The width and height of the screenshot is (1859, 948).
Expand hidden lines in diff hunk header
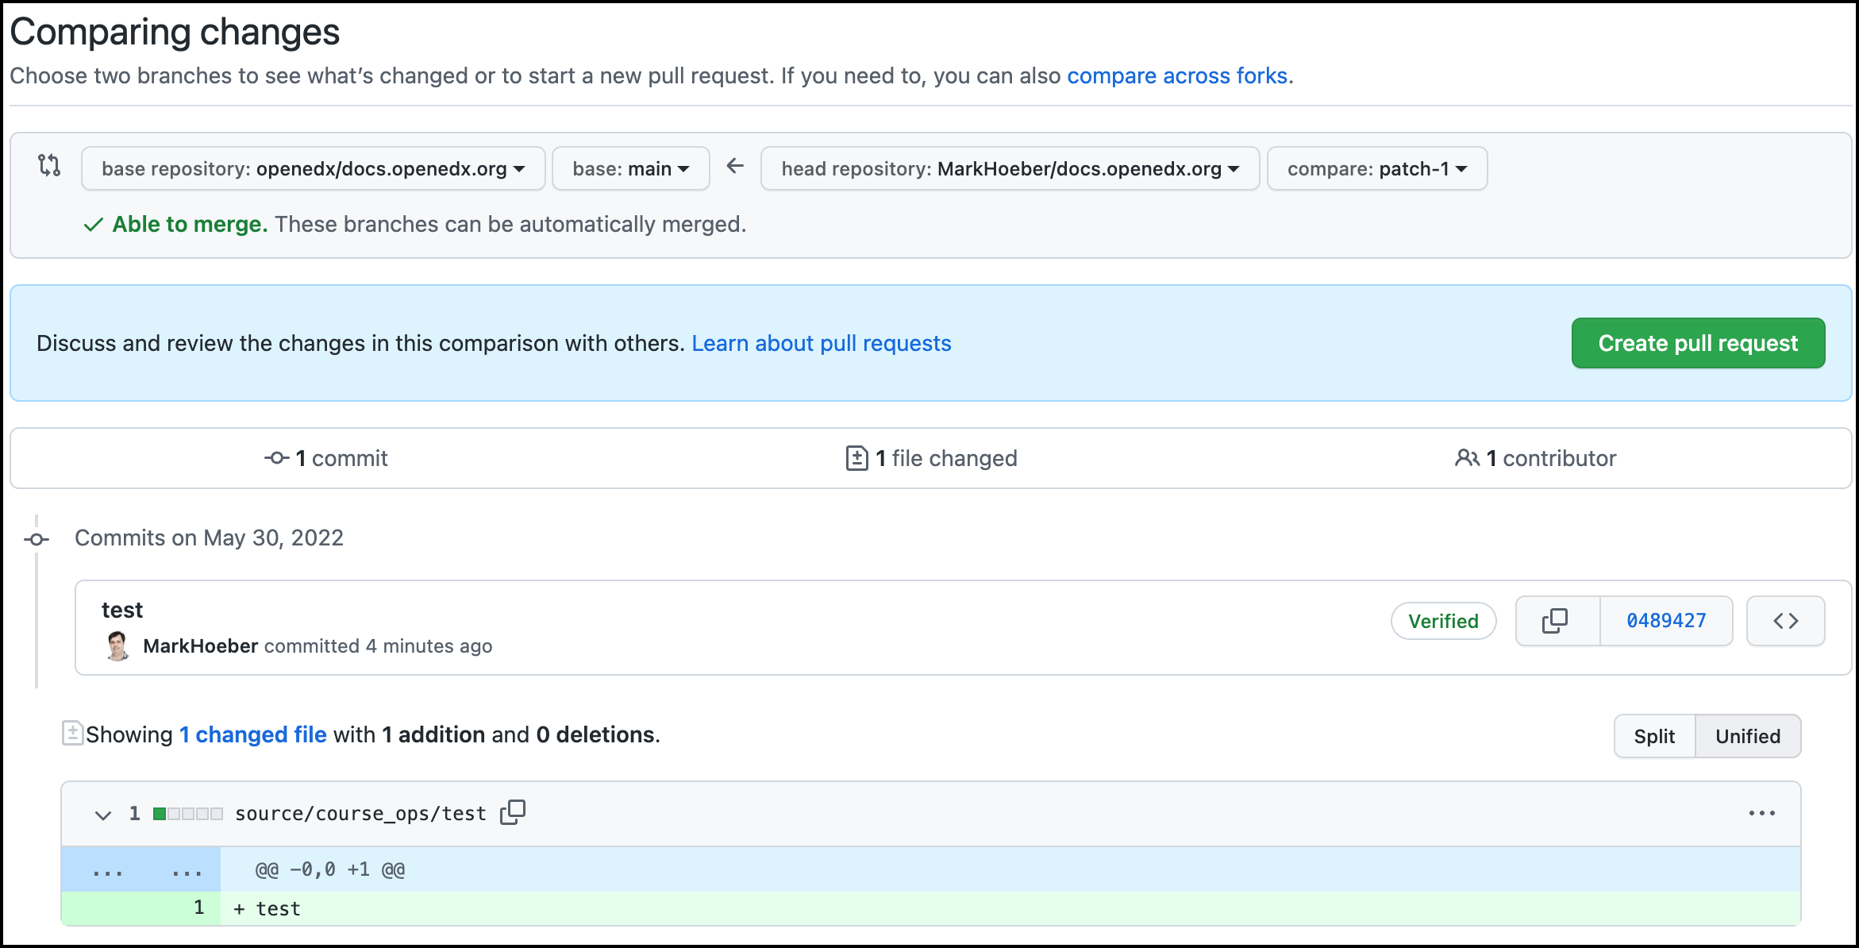(108, 870)
